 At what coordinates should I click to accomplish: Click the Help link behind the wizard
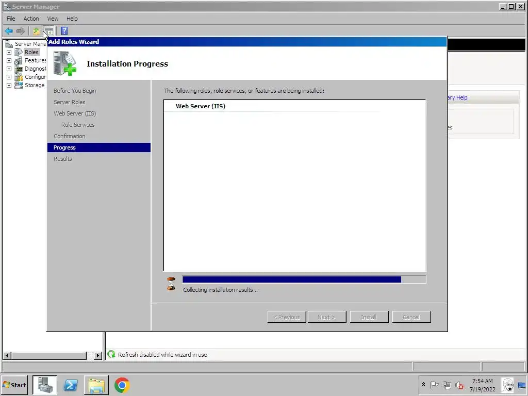(458, 97)
